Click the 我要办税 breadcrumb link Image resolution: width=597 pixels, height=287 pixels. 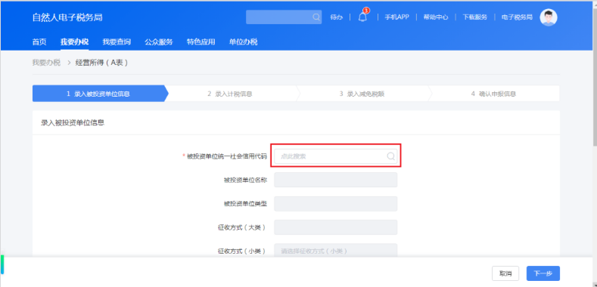coord(46,63)
